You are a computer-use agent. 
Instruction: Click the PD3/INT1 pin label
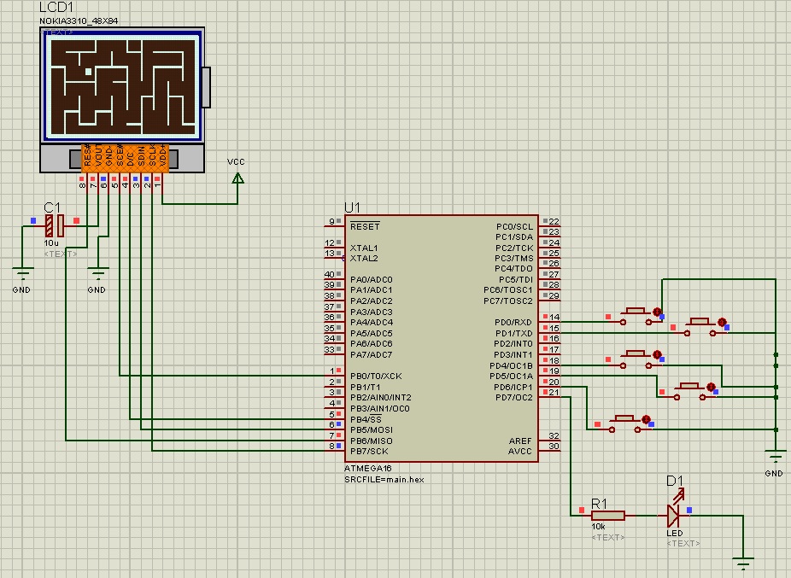[x=513, y=355]
